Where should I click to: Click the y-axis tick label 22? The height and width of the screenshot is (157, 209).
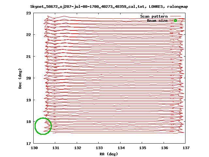click(x=28, y=35)
